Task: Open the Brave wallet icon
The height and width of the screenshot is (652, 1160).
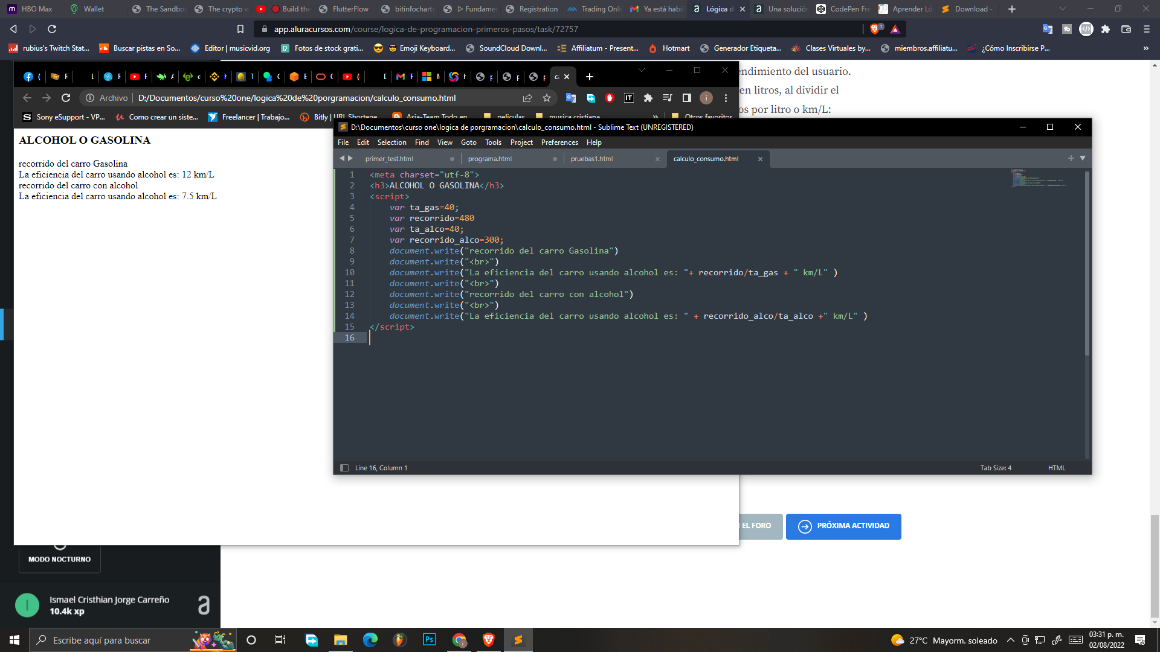Action: [x=1126, y=29]
